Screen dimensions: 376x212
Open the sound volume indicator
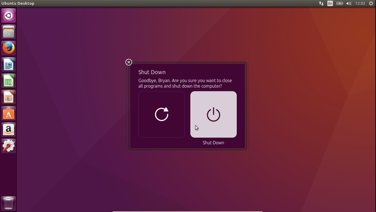point(349,3)
